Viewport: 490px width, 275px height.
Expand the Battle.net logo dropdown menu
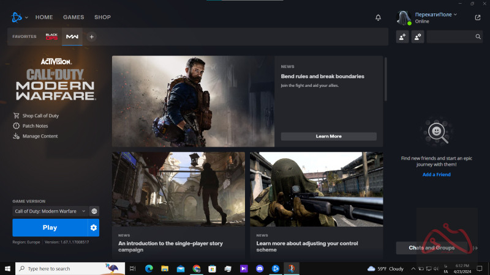(x=20, y=17)
